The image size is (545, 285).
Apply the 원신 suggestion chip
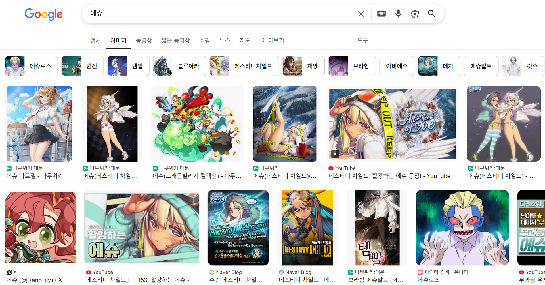tap(83, 66)
